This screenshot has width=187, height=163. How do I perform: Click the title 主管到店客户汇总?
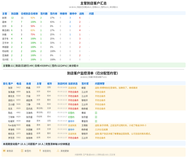pos(93,3)
